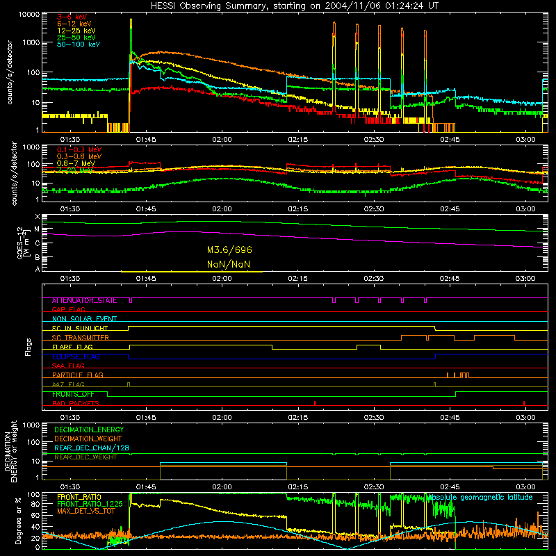Click the SC_IN_SUNLIGHT flag label
Viewport: 556px width, 556px height.
(80, 328)
